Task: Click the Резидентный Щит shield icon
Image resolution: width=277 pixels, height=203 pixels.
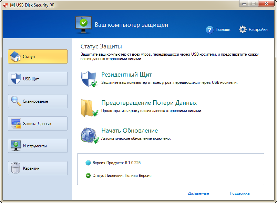Action: (x=89, y=79)
